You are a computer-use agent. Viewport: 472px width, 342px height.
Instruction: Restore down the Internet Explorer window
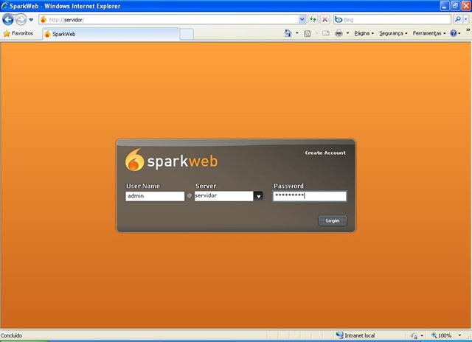(x=456, y=6)
